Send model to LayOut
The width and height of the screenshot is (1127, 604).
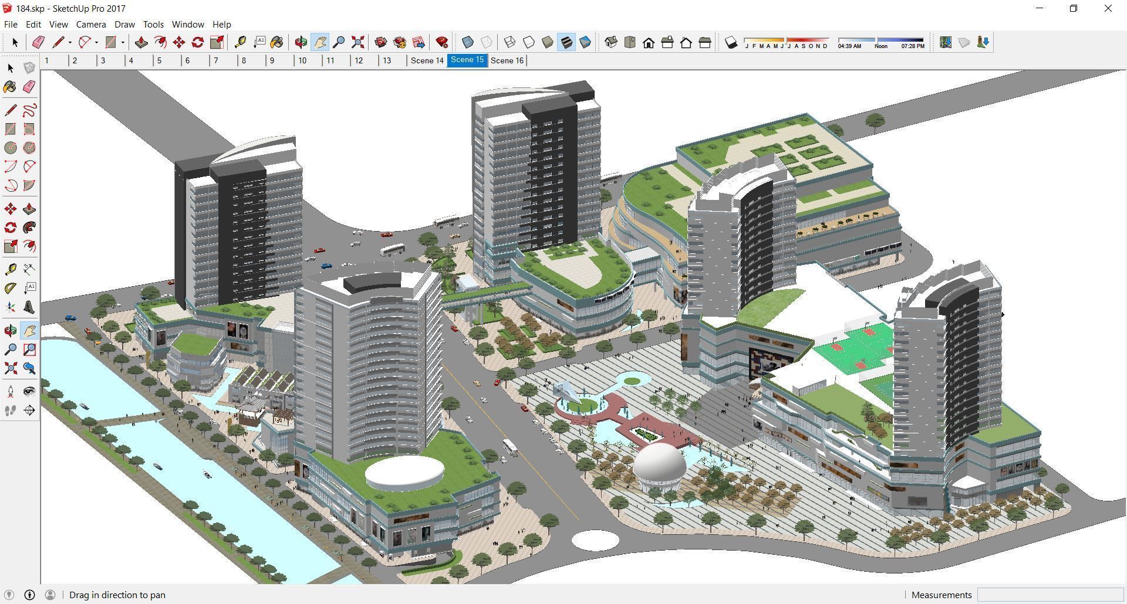click(x=419, y=42)
